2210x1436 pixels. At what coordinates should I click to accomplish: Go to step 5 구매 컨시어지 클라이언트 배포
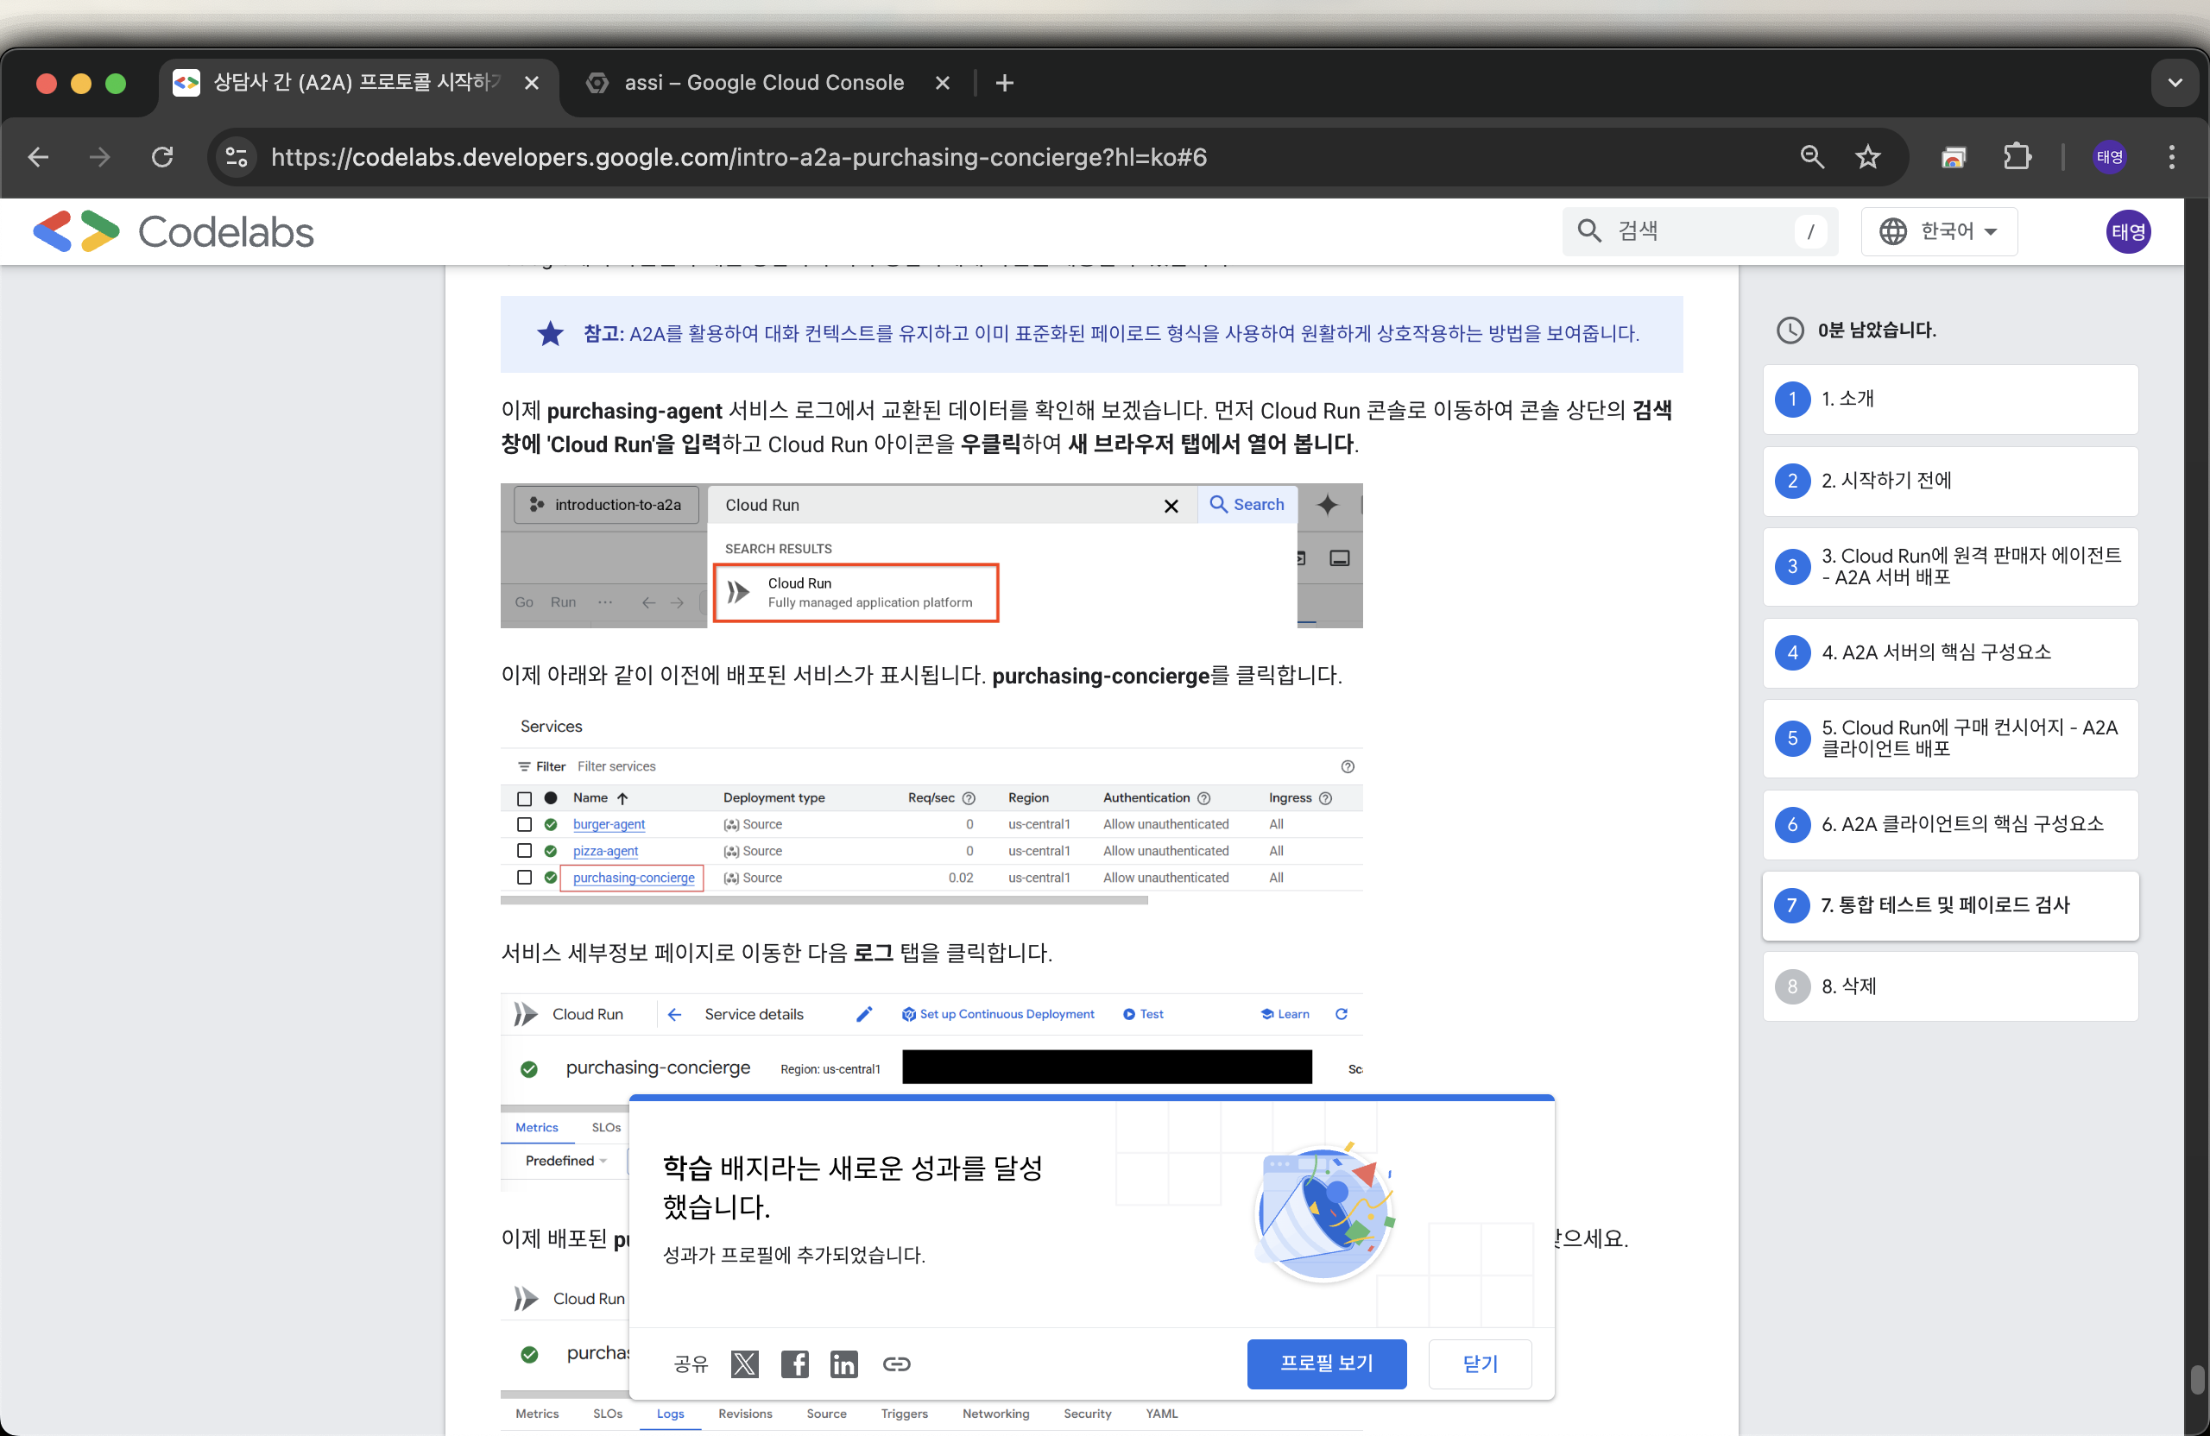point(1950,738)
